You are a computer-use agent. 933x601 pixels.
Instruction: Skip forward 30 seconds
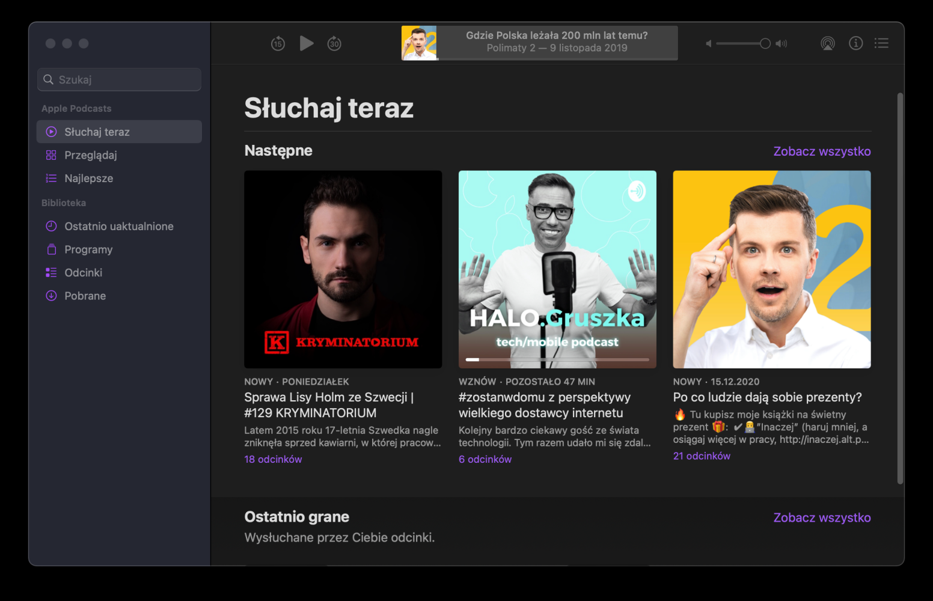pos(334,43)
